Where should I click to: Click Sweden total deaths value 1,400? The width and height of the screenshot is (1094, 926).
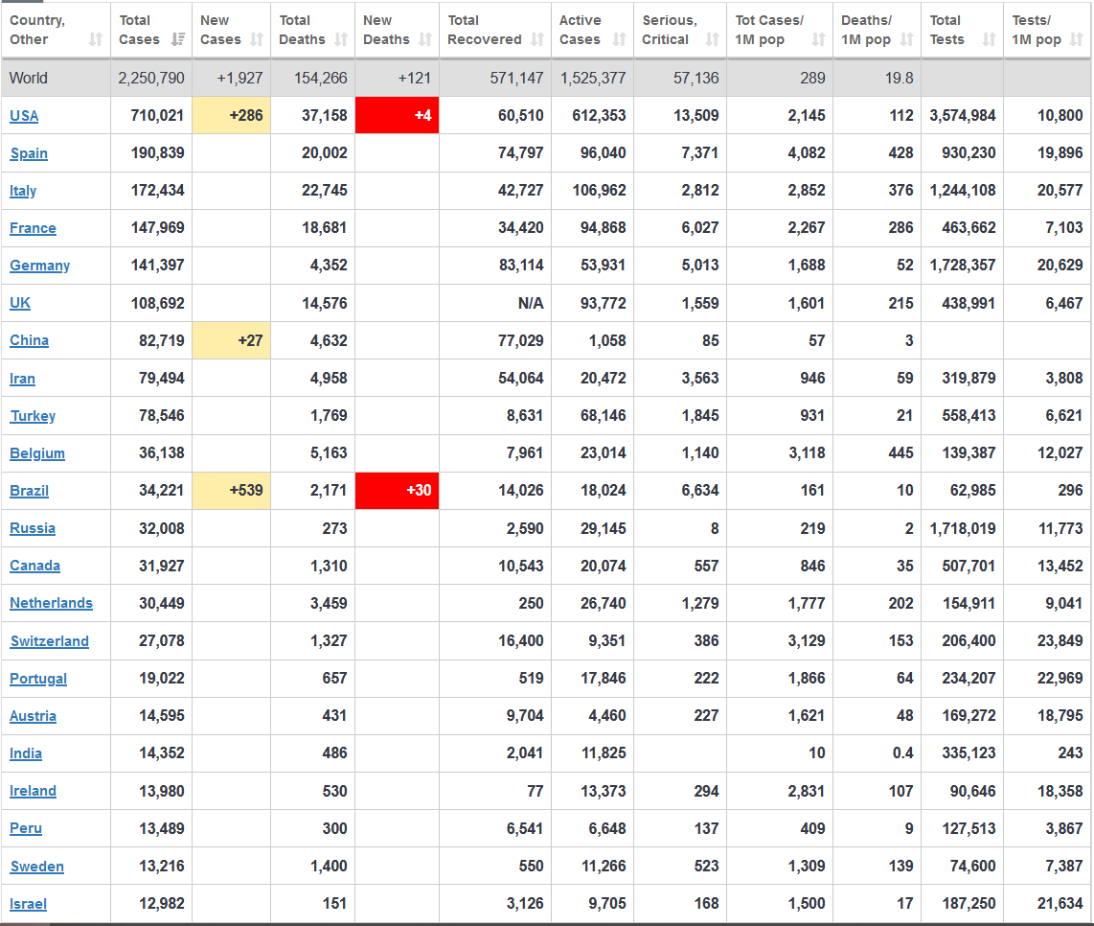point(329,867)
